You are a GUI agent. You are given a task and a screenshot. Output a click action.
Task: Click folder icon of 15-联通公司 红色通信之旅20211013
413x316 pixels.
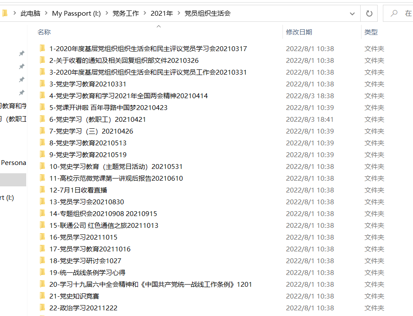coord(42,225)
